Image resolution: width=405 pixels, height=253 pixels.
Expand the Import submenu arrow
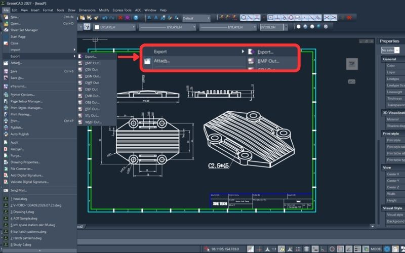click(74, 50)
